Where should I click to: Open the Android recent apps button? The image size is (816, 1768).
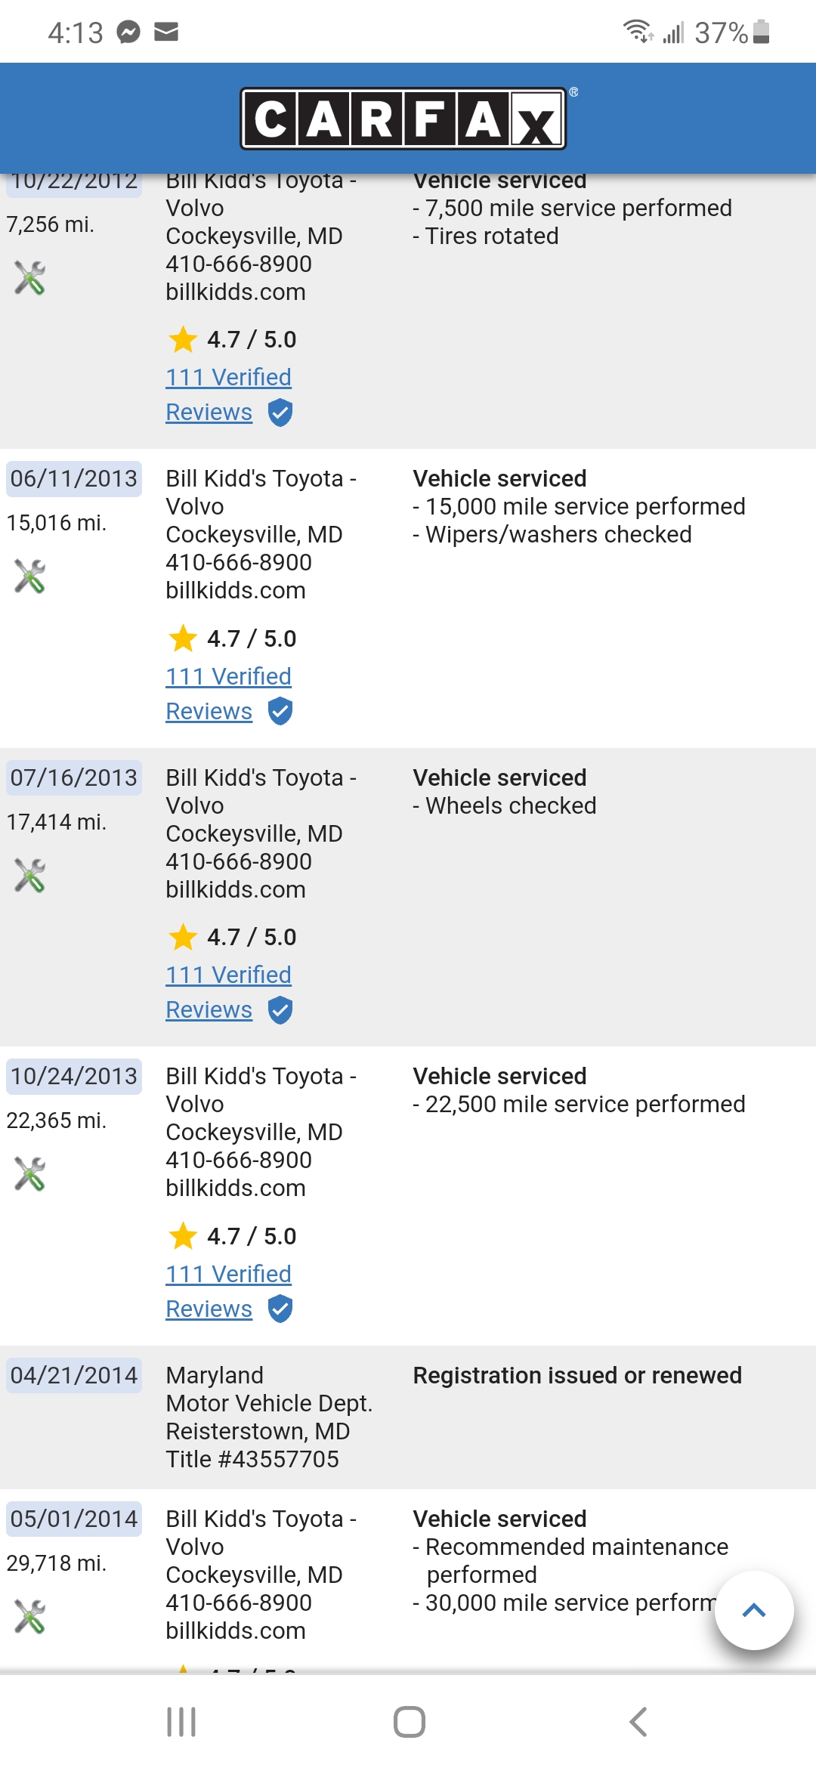pyautogui.click(x=181, y=1722)
